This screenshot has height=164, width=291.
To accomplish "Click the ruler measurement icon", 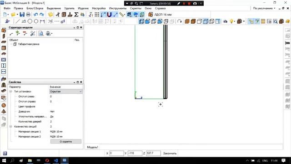I will (121, 15).
